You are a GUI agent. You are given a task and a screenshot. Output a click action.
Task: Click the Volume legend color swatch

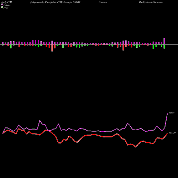[2, 4]
